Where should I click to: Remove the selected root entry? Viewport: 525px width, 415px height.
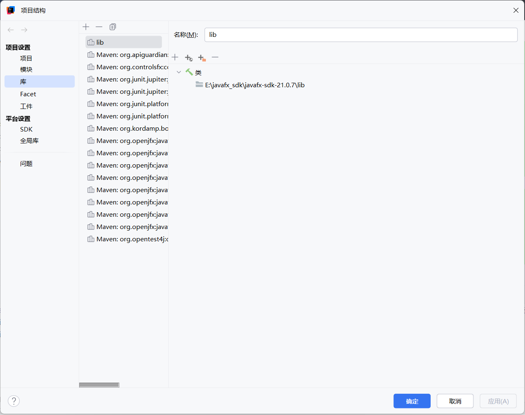point(215,57)
